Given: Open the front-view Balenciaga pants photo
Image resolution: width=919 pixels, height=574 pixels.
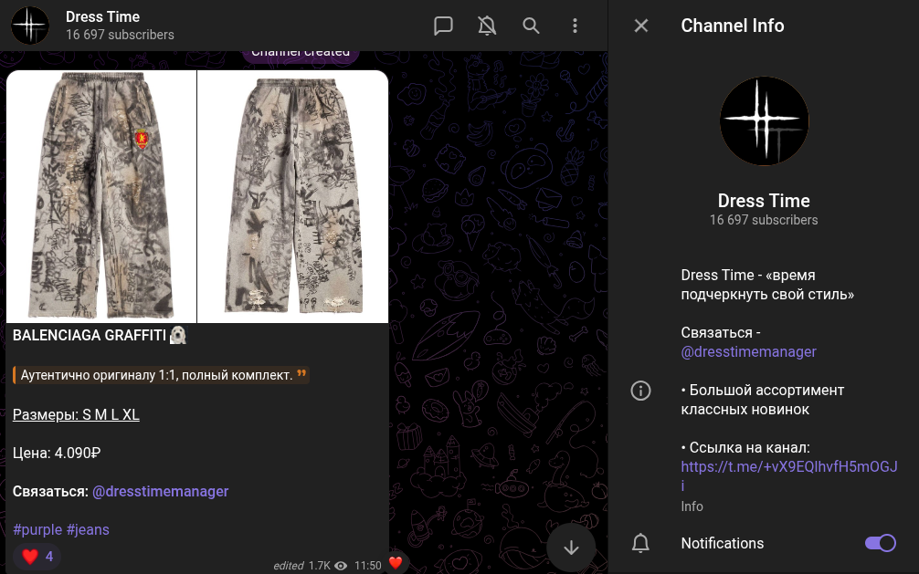Looking at the screenshot, I should pyautogui.click(x=100, y=194).
